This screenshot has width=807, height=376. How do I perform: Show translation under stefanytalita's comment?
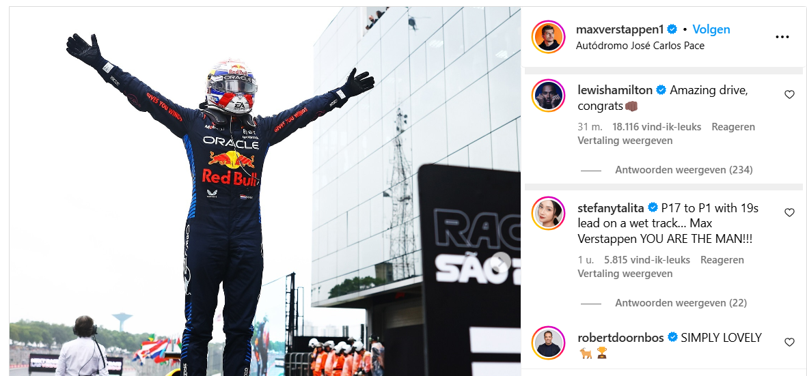(x=625, y=273)
